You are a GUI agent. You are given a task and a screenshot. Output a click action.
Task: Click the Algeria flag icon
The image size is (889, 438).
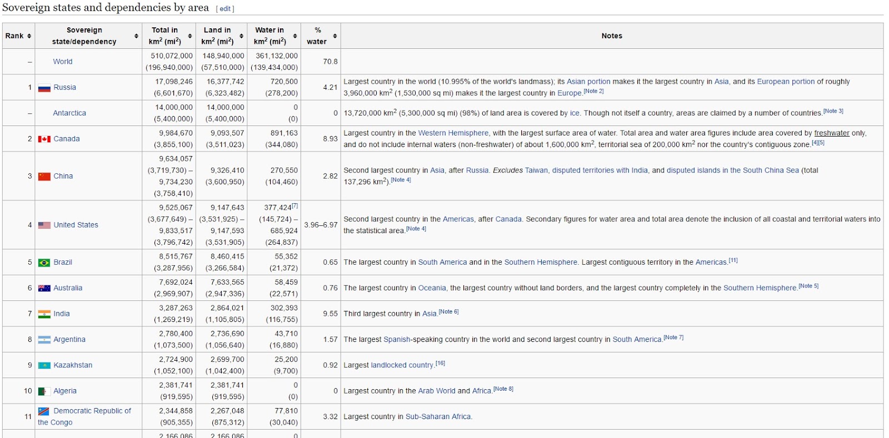point(44,391)
